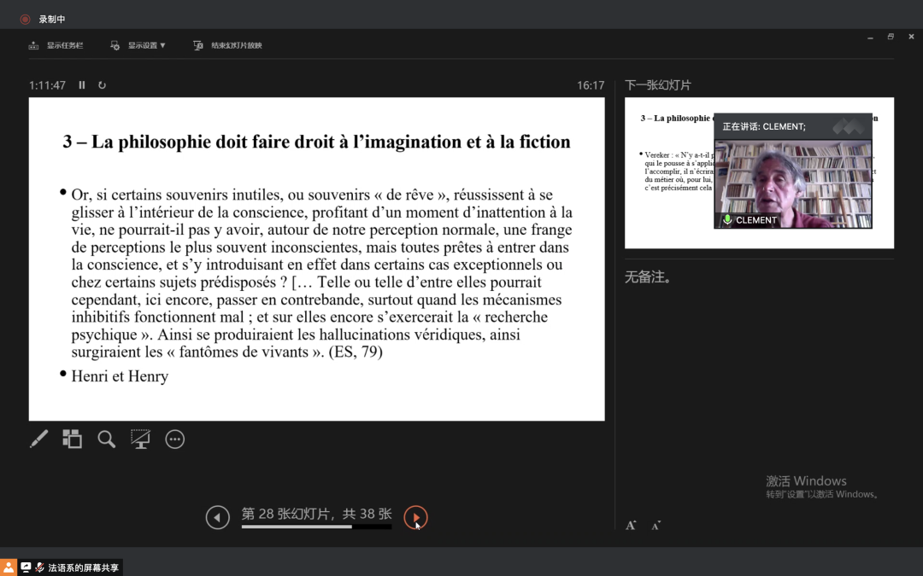Image resolution: width=923 pixels, height=576 pixels.
Task: Click the zoom into slide magnifier
Action: 106,439
